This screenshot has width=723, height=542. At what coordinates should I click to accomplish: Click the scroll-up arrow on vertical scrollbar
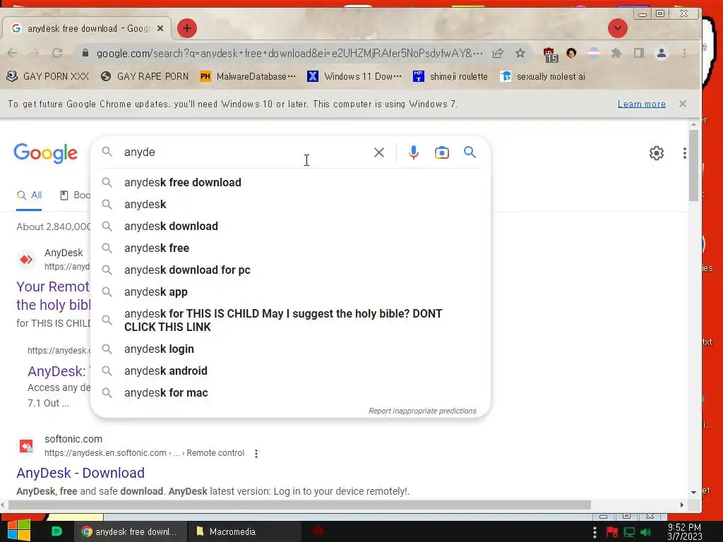click(693, 124)
